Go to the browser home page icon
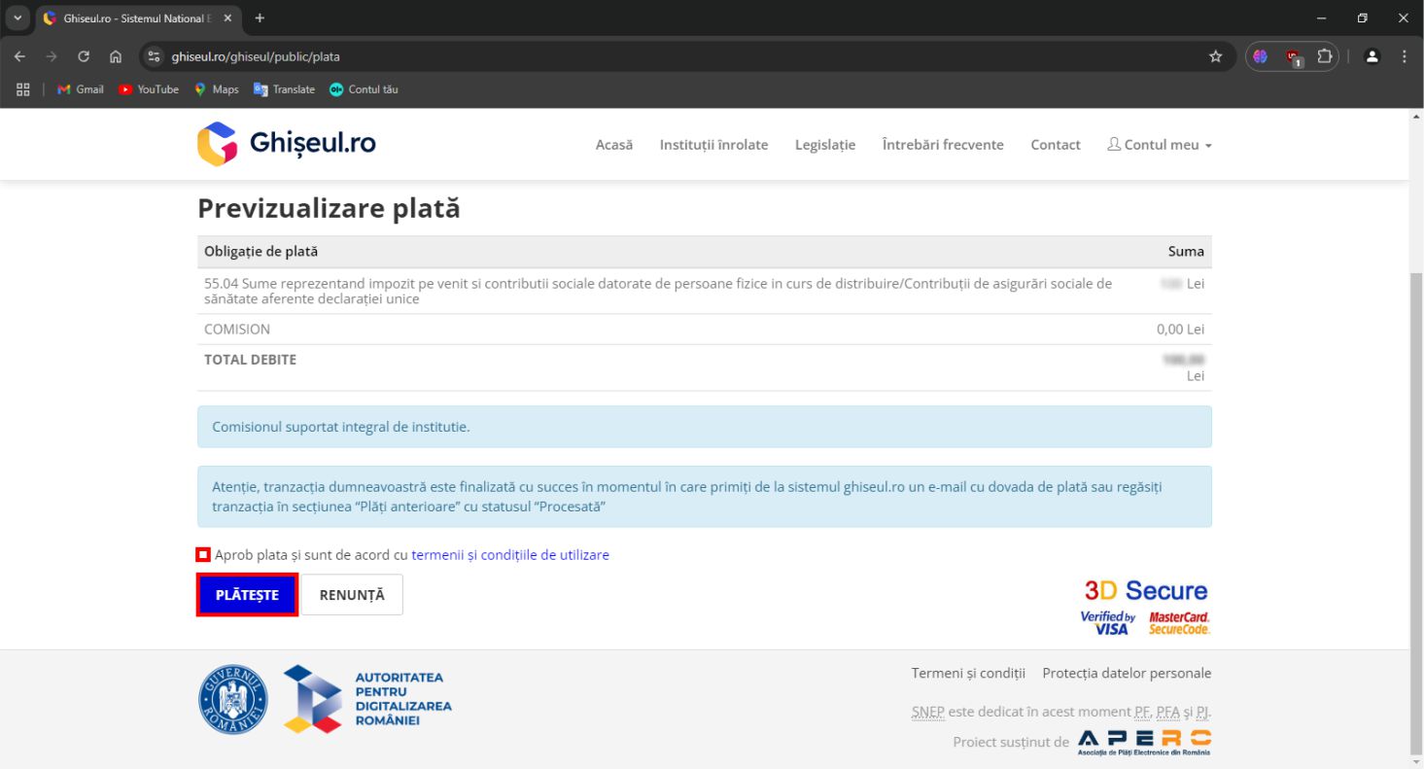The height and width of the screenshot is (769, 1424). pos(116,56)
